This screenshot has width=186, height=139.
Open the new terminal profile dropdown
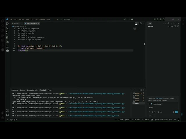pyautogui.click(x=134, y=90)
